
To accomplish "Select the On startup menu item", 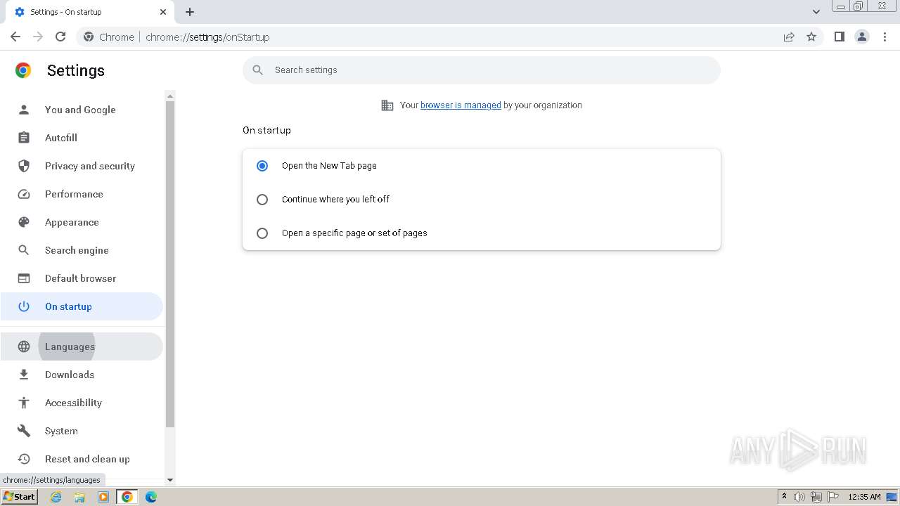I will pyautogui.click(x=82, y=306).
